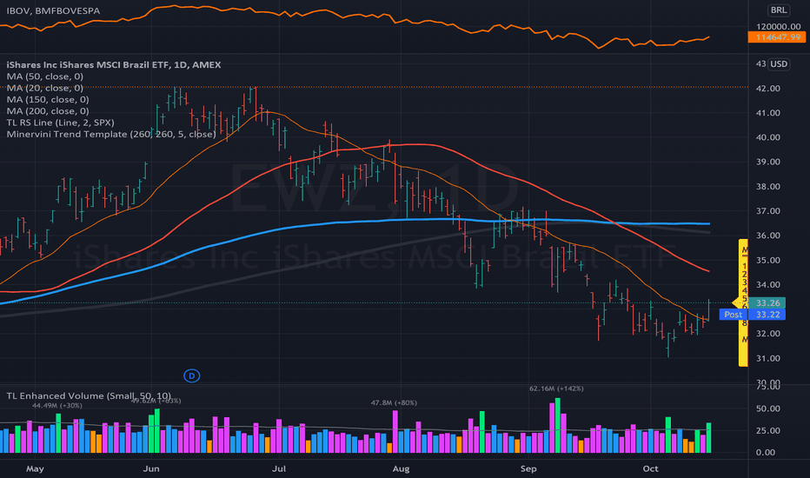
Task: Click the MA (20, close, 0) indicator
Action: (x=45, y=88)
